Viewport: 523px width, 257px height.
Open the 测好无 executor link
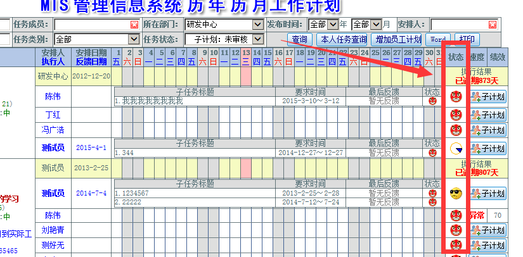pyautogui.click(x=53, y=246)
